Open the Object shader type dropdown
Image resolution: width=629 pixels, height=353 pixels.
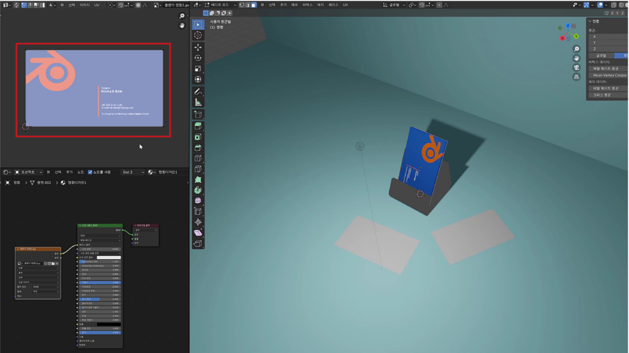tap(28, 172)
